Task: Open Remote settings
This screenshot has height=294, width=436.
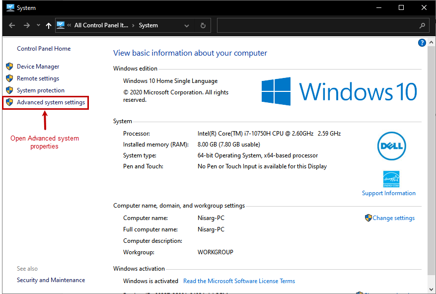Action: coord(38,78)
